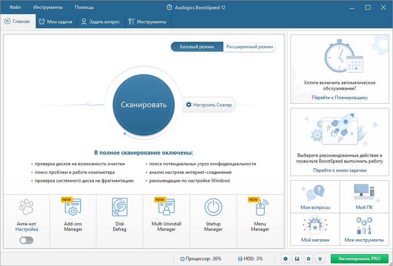Screen dimensions: 393x266
Task: Click the Анти-кот Настройка link
Action: (26, 229)
